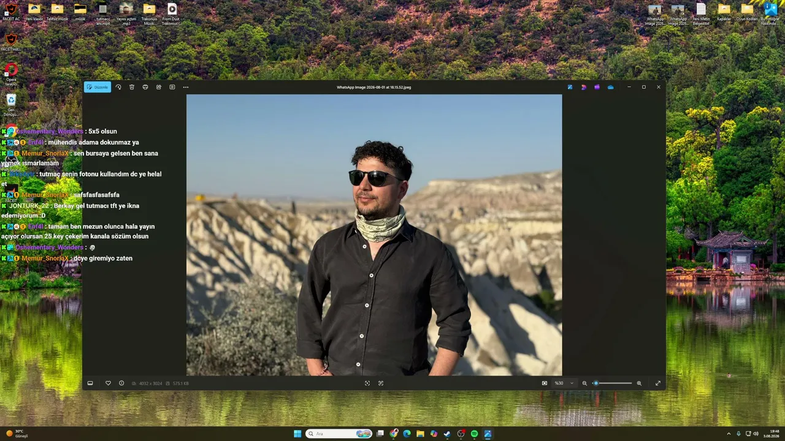Select the Kapaklar desktop folder

[724, 12]
